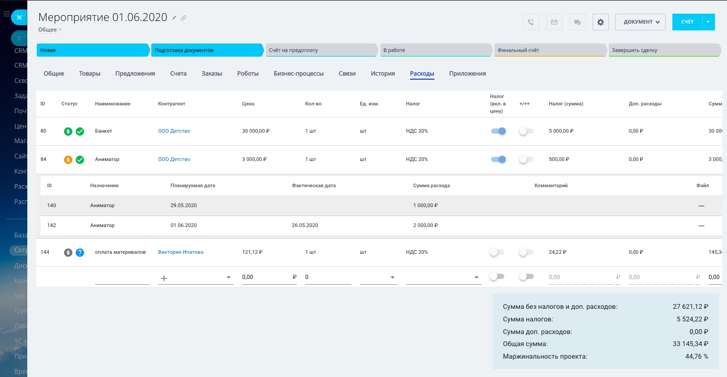Image resolution: width=727 pixels, height=377 pixels.
Task: Open the hamburger menu icon
Action: click(x=6, y=13)
